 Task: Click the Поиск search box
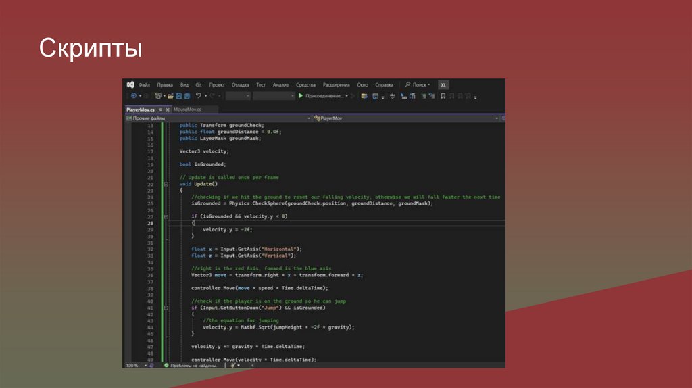(417, 85)
